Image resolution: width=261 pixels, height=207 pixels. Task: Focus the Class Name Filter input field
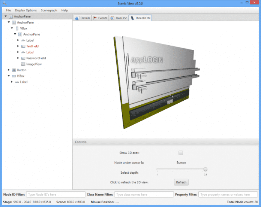click(144, 195)
